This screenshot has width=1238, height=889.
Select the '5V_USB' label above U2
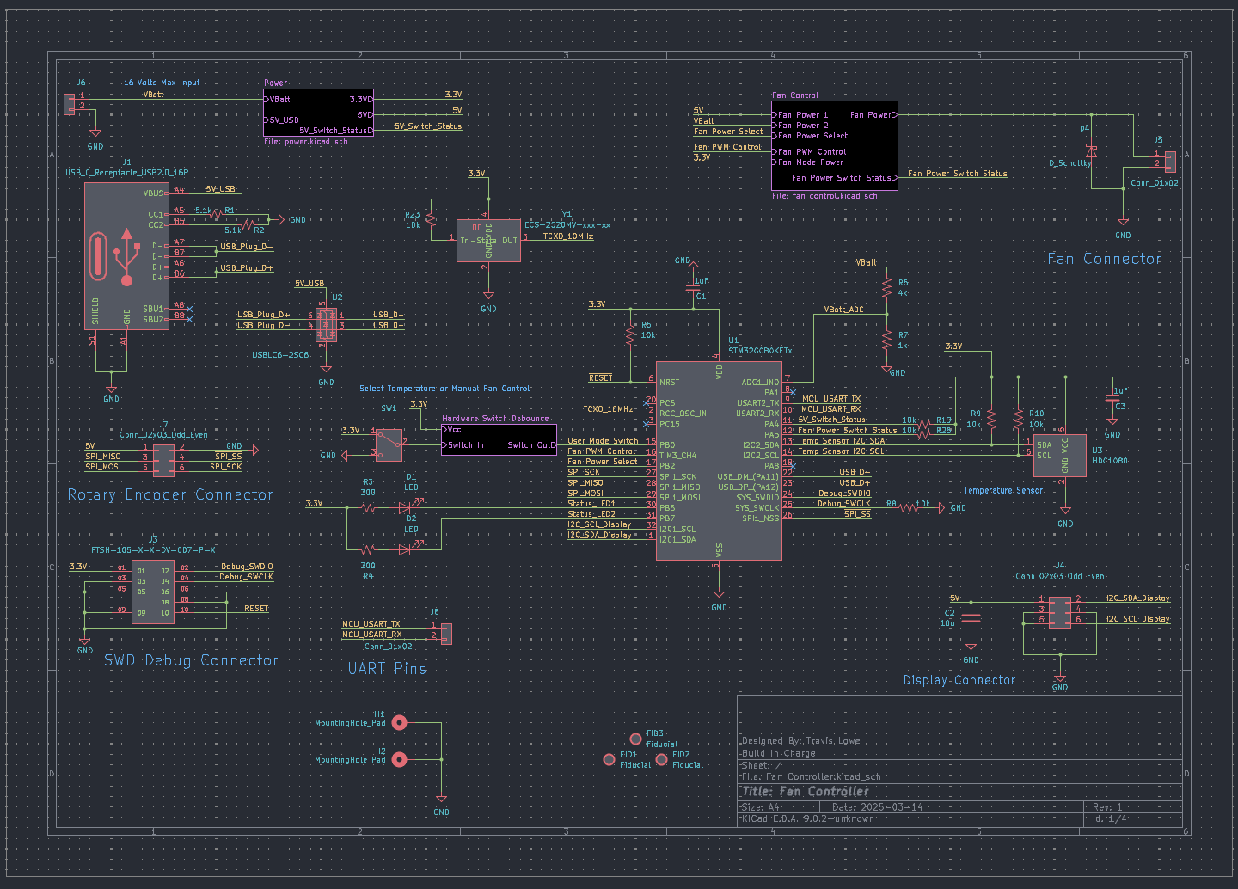[x=309, y=283]
